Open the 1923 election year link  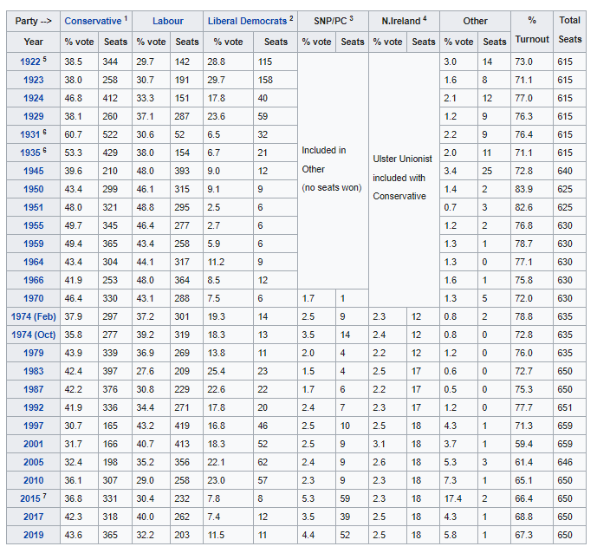(x=34, y=80)
